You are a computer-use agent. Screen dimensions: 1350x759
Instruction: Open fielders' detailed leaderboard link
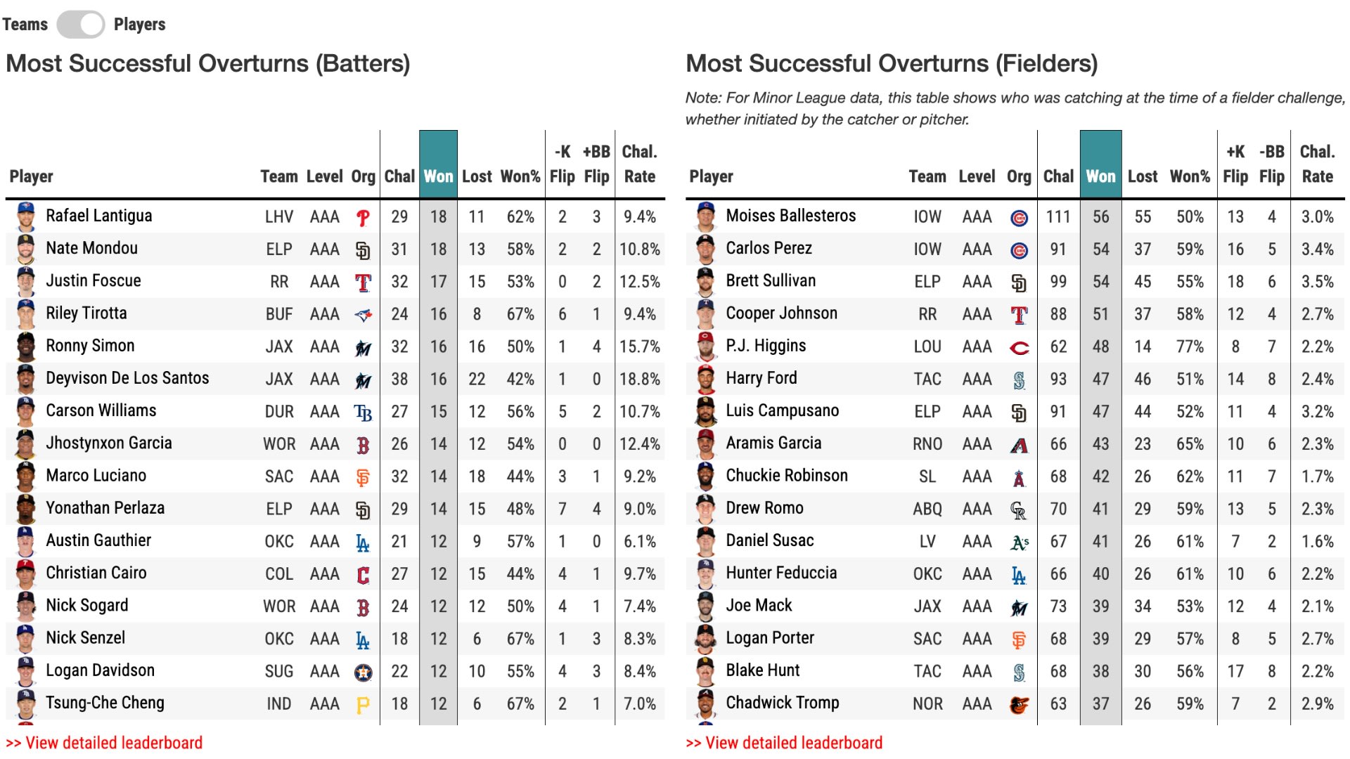[x=784, y=743]
